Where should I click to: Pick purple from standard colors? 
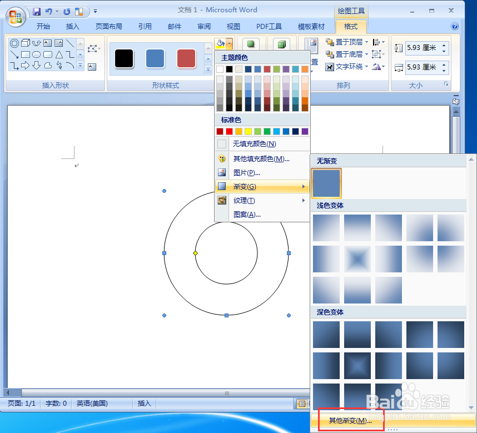coord(305,131)
